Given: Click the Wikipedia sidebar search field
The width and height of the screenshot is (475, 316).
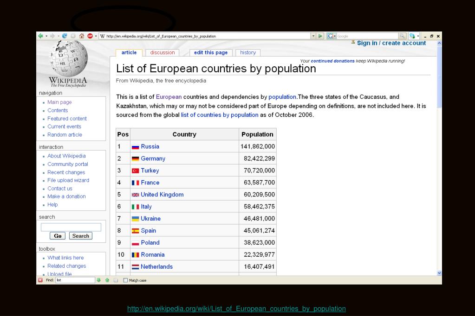Looking at the screenshot, I should click(x=71, y=227).
